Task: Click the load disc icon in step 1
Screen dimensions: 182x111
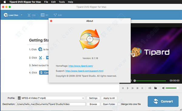Action: (x=40, y=49)
